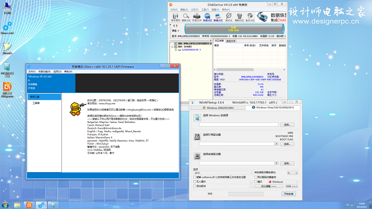Open DiskGenius Tools (T) menu

coord(205,10)
